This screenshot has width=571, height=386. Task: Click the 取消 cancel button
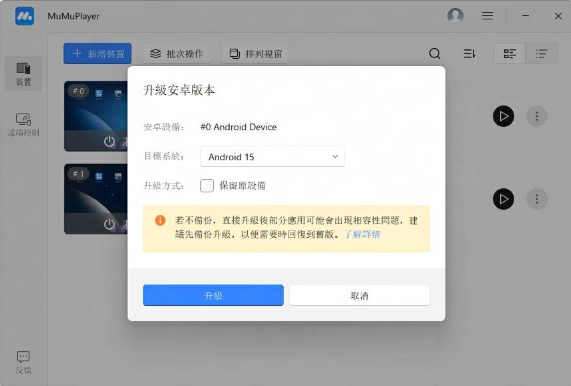click(359, 295)
